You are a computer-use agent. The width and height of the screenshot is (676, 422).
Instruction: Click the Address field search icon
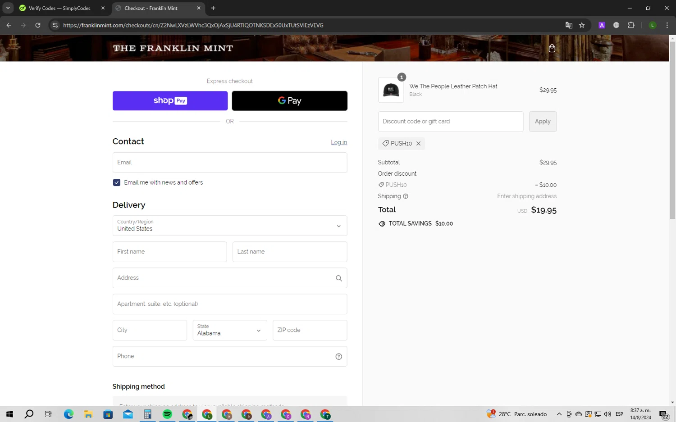339,278
